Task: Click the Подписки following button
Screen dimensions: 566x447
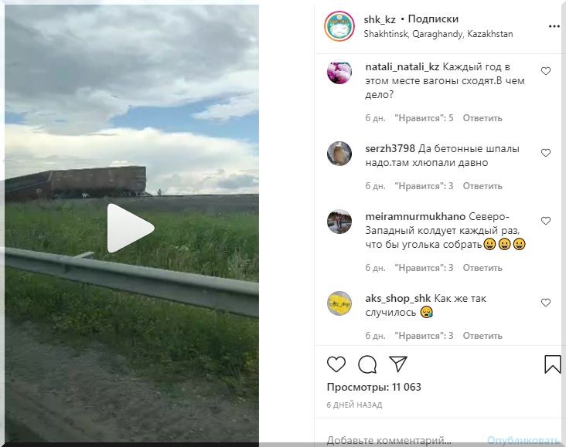Action: click(x=433, y=19)
